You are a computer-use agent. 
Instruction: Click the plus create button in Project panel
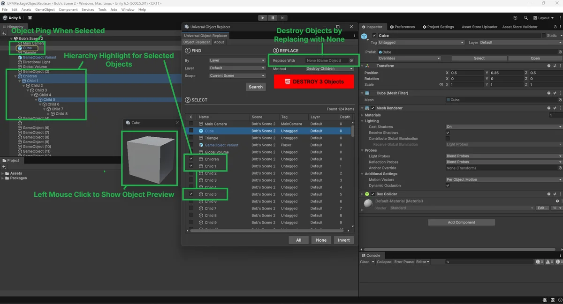click(4, 167)
